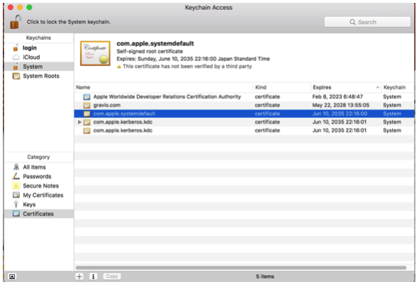Click the Keychains sidebar header
This screenshot has height=287, width=419.
(38, 38)
